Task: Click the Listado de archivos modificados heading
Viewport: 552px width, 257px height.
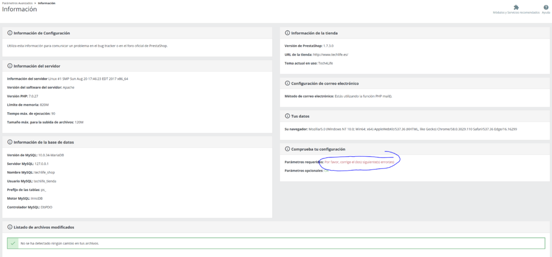Action: (x=44, y=227)
